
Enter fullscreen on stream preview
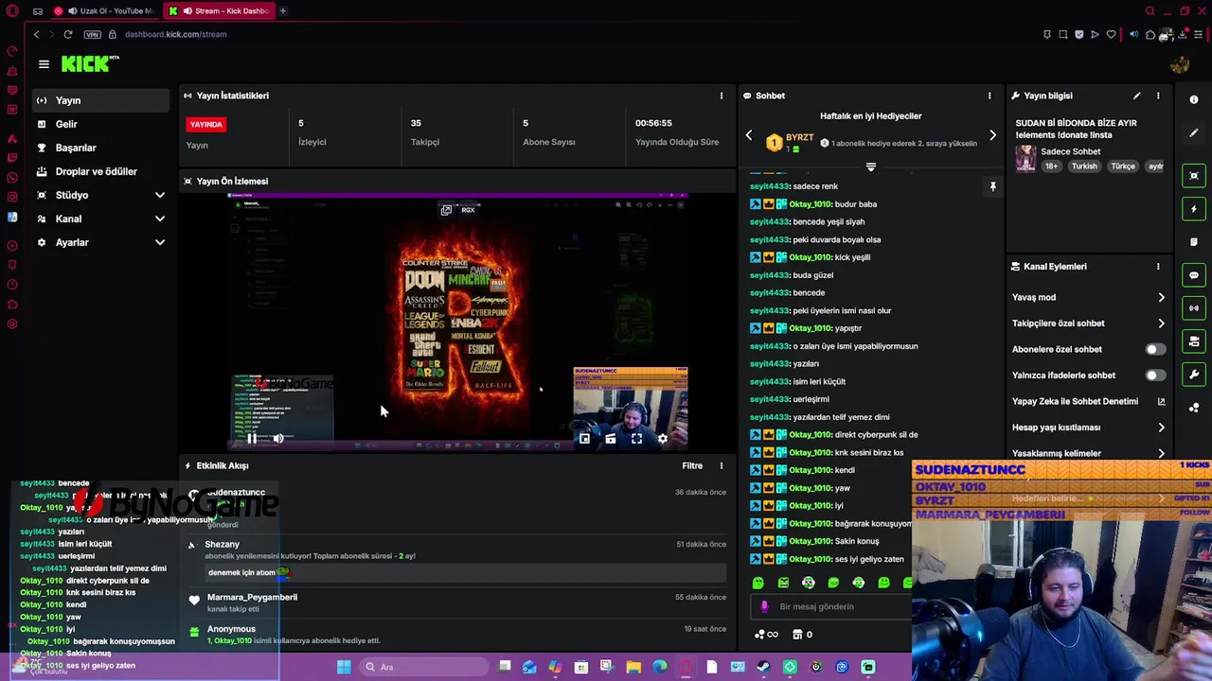tap(636, 439)
